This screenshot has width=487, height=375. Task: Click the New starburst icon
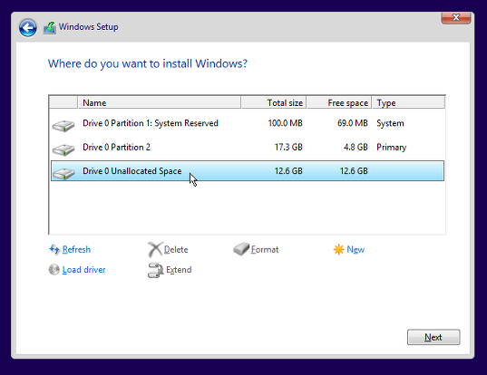(338, 249)
